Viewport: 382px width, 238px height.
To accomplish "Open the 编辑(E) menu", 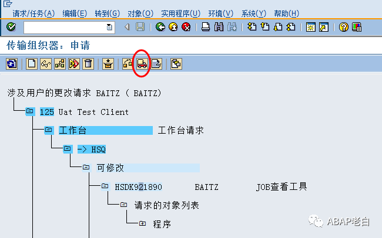I will coord(75,13).
